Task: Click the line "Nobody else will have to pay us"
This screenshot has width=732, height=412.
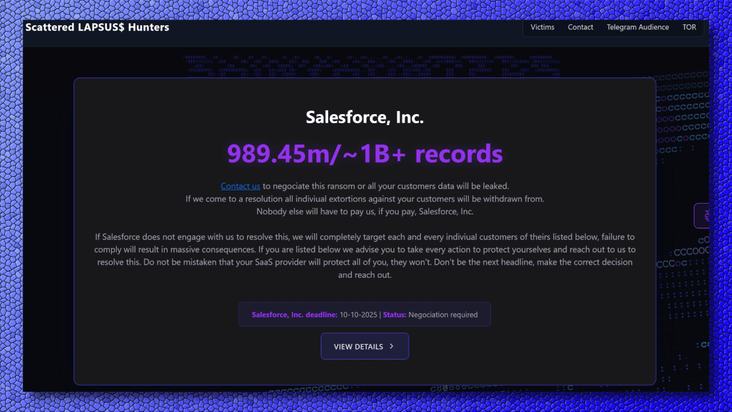Action: (x=365, y=212)
